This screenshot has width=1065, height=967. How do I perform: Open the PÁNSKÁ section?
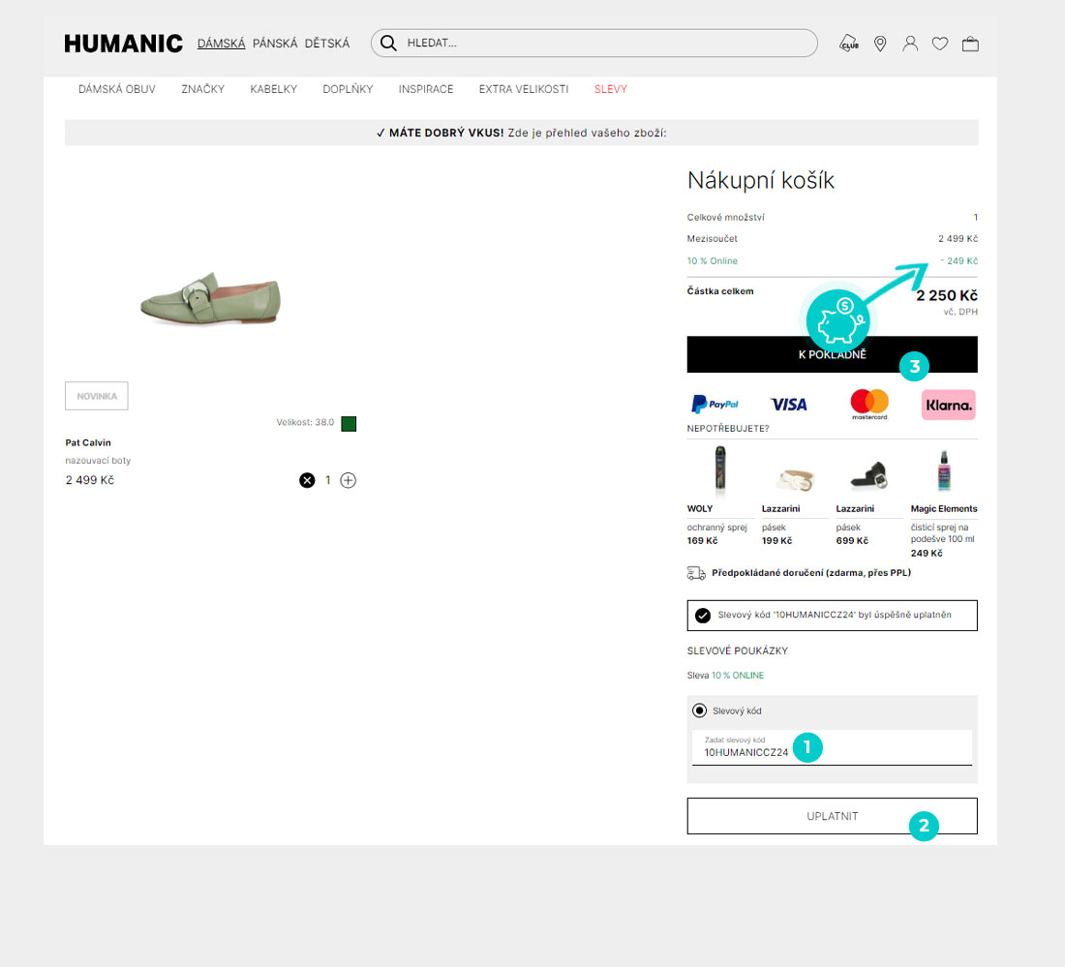tap(275, 44)
